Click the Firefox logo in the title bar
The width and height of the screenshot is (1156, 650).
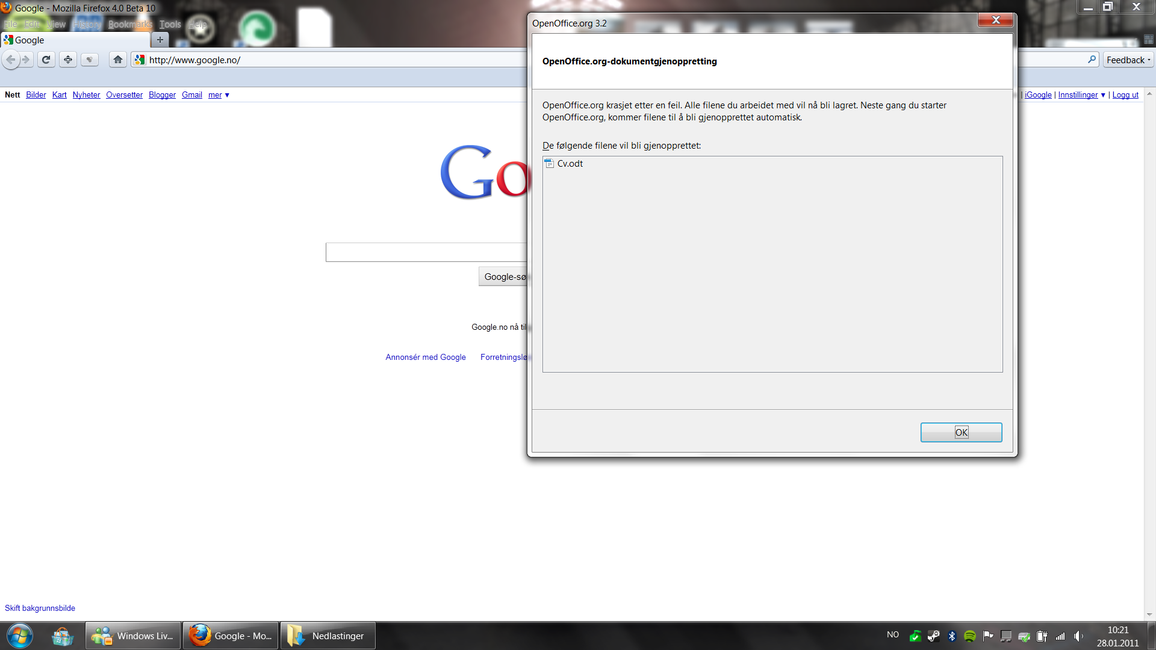point(6,8)
